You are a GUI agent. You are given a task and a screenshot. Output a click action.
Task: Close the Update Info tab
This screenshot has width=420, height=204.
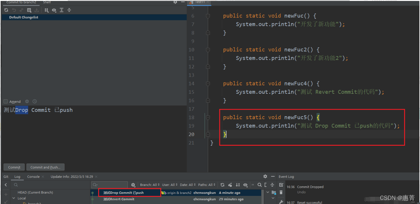tap(96, 177)
